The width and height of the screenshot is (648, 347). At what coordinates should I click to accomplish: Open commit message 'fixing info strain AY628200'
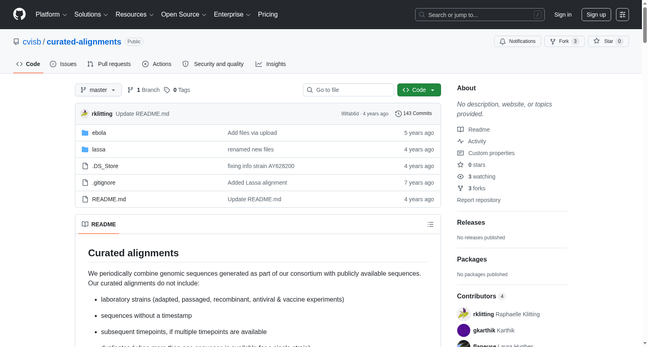(x=261, y=166)
